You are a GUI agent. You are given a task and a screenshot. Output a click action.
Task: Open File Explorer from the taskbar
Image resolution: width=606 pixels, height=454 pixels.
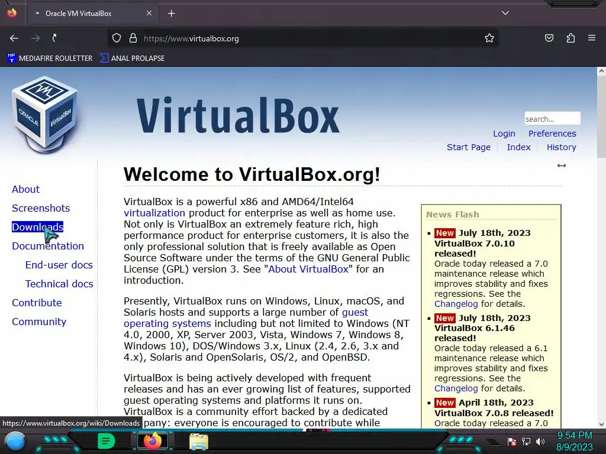point(199,442)
